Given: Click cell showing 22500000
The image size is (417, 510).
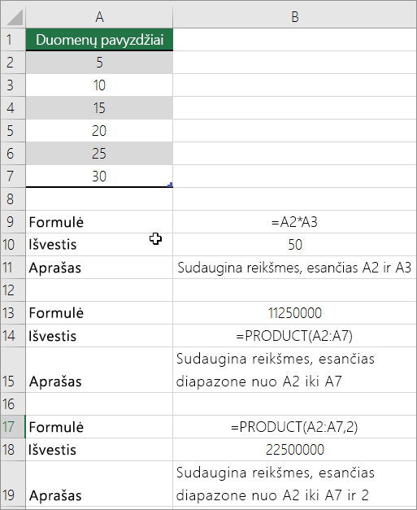Looking at the screenshot, I should tap(295, 450).
